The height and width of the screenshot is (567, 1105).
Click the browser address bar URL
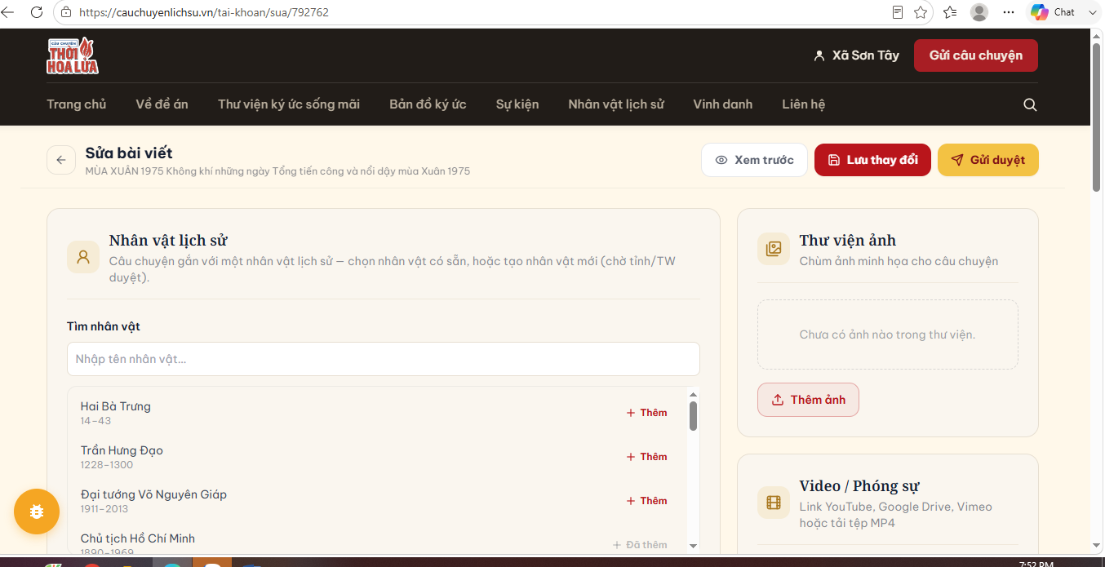[x=204, y=12]
